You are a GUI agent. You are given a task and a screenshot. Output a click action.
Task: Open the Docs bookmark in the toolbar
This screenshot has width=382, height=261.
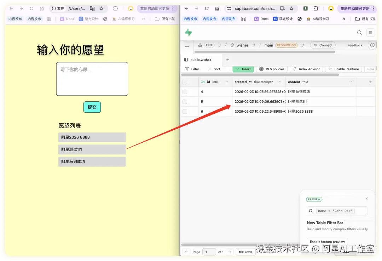[x=261, y=19]
